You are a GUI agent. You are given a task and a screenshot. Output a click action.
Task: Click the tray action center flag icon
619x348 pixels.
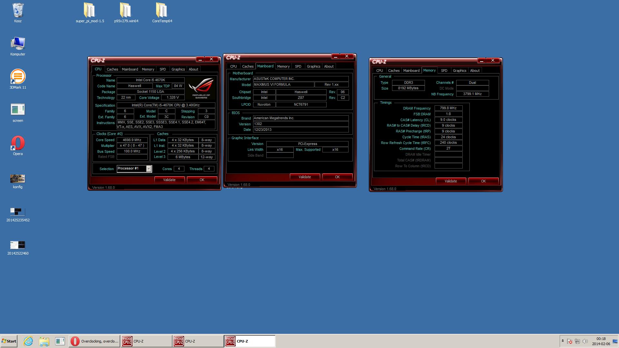click(x=570, y=341)
